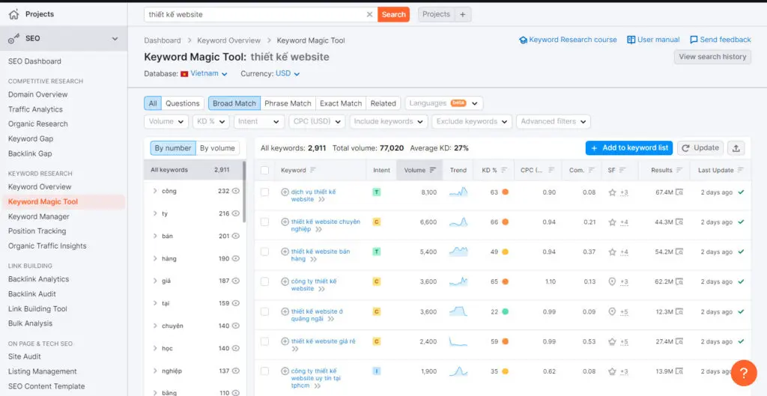This screenshot has width=767, height=396.
Task: Click the orange help question mark button
Action: coord(743,372)
